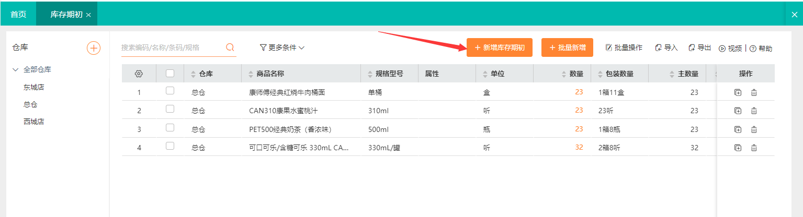Toggle the select-all checkbox in header
Screen dimensions: 803x217
tap(170, 74)
